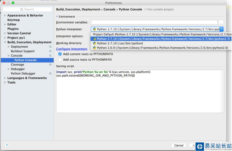The height and width of the screenshot is (151, 232).
Task: Click the project-level icon beside Deployment
Action: click(x=50, y=47)
